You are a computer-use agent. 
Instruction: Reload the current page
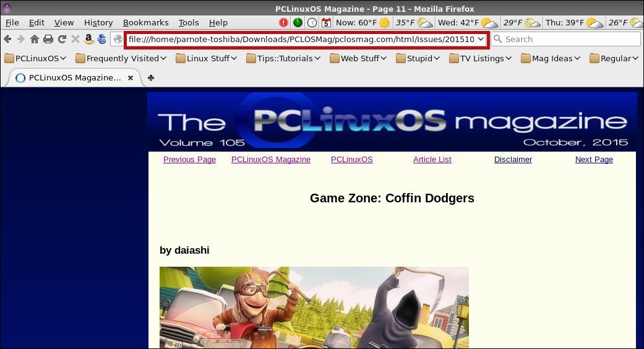62,39
